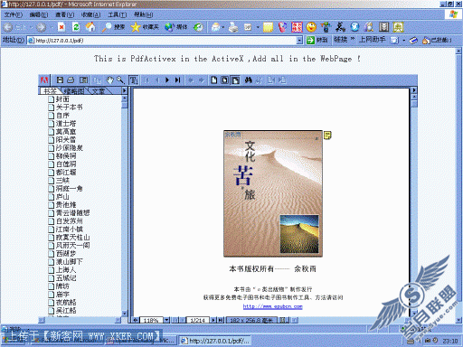Click the Print icon in PDF toolbar
463x347 pixels.
(x=71, y=80)
